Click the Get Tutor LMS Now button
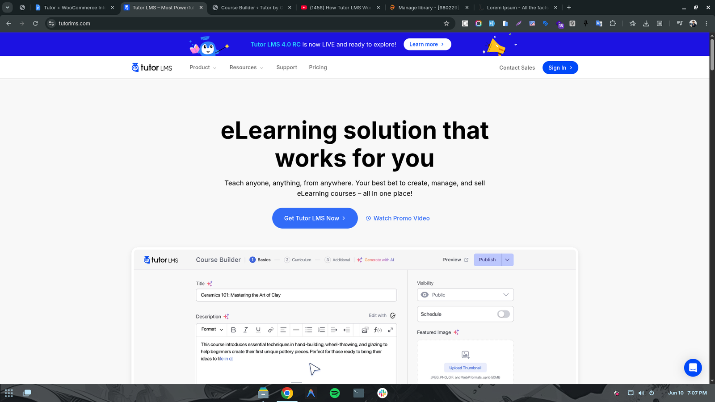Image resolution: width=715 pixels, height=402 pixels. click(315, 218)
